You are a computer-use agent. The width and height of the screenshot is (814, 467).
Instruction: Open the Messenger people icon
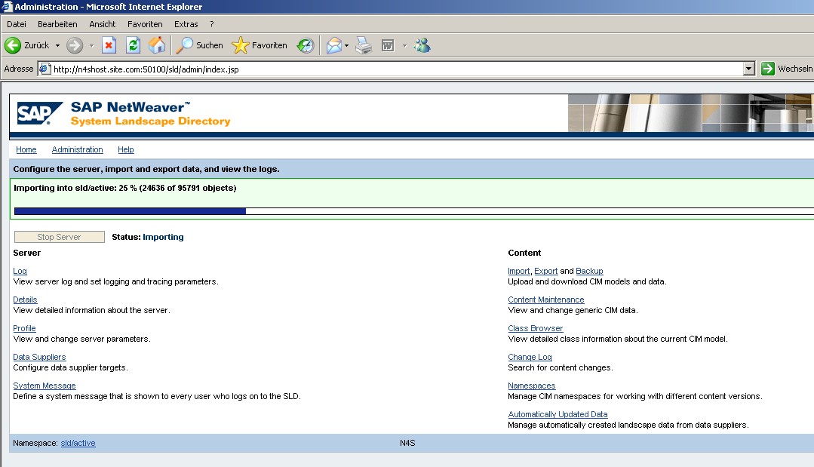click(x=422, y=45)
